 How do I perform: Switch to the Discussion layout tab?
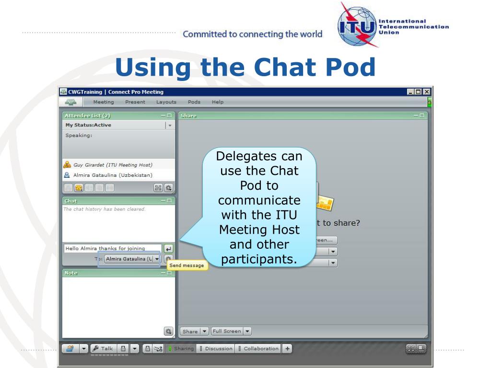coord(216,348)
